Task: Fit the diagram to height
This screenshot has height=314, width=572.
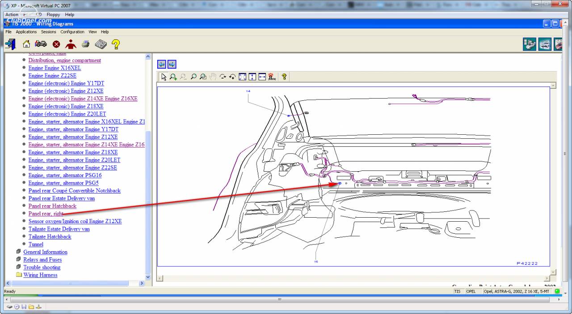Action: (x=252, y=77)
